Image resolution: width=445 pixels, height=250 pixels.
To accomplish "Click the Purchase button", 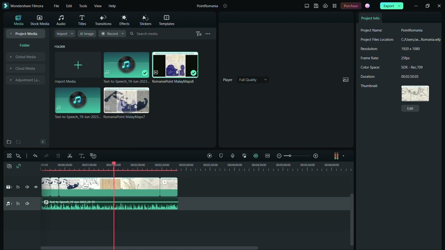I will pos(351,6).
